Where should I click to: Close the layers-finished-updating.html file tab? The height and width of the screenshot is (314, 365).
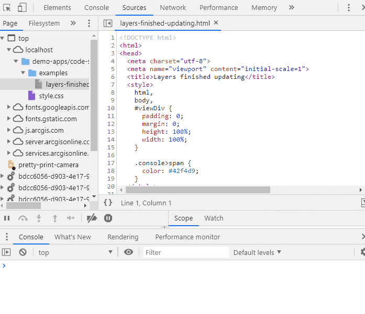[x=216, y=22]
